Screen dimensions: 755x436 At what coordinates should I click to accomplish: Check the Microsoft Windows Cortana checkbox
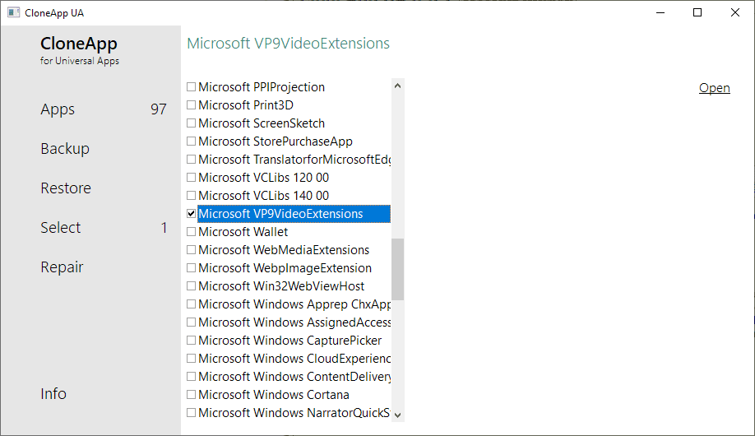(191, 395)
